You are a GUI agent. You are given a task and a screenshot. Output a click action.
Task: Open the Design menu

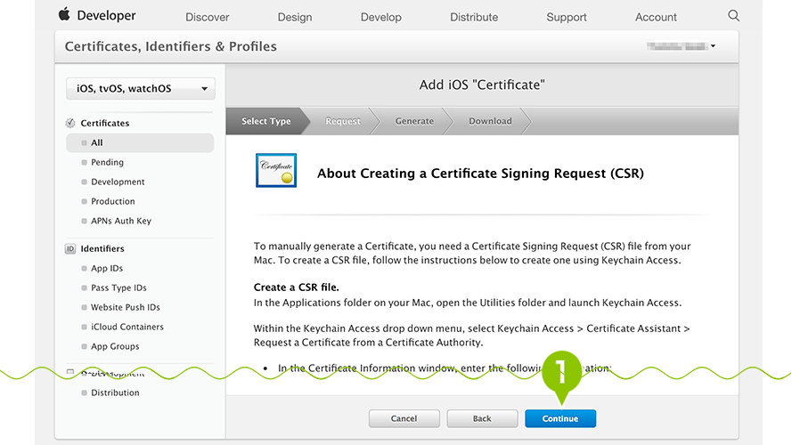pyautogui.click(x=295, y=17)
